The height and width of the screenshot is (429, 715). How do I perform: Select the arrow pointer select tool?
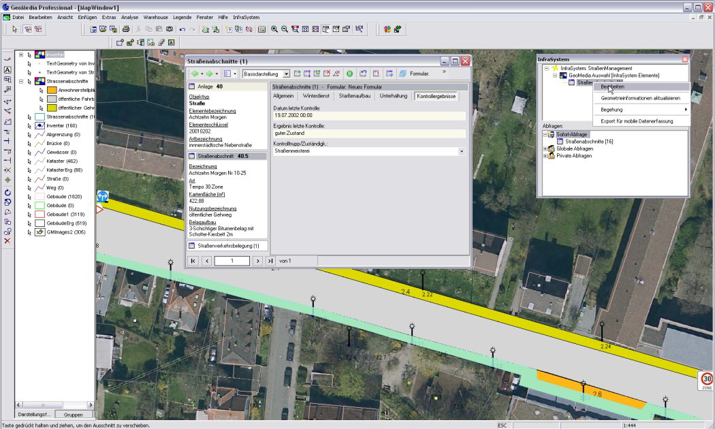[15, 29]
